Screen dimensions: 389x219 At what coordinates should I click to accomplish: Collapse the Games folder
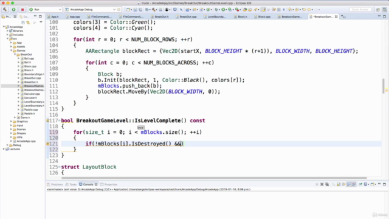click(x=11, y=50)
